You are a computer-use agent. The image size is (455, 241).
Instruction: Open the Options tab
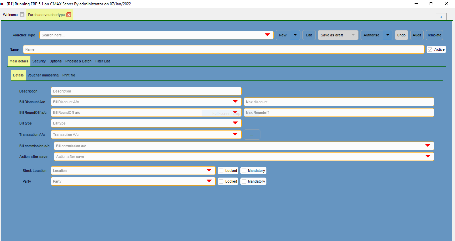tap(55, 61)
